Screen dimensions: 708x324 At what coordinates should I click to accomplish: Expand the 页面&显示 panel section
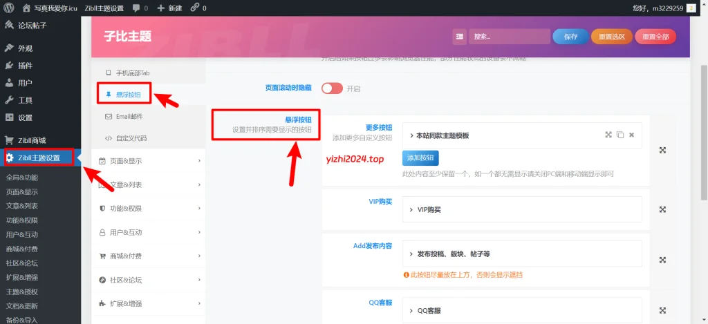[148, 161]
